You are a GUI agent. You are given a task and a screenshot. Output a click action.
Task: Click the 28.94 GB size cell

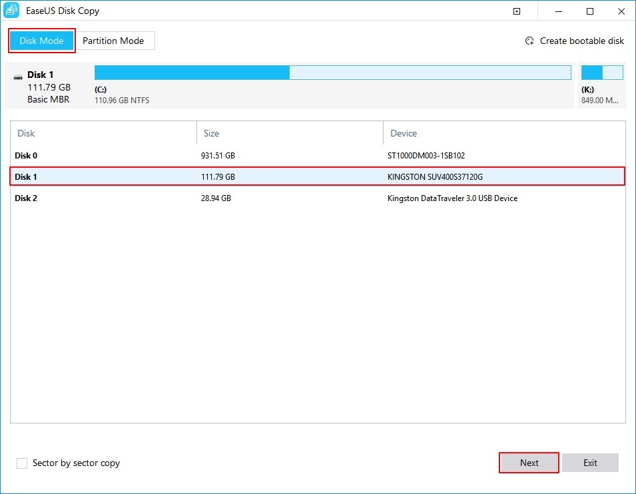(216, 198)
